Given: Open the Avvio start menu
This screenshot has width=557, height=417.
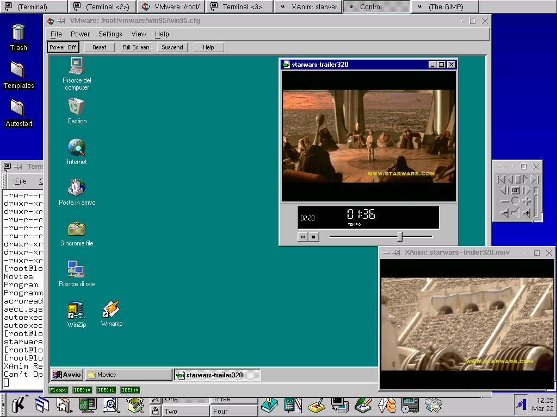Looking at the screenshot, I should pos(67,375).
